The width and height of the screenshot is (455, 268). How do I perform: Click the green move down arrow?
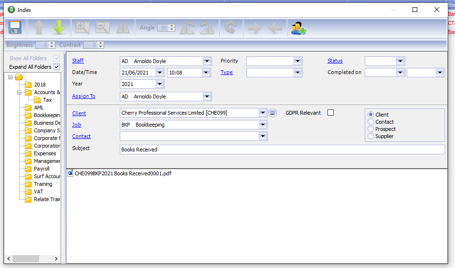point(59,28)
